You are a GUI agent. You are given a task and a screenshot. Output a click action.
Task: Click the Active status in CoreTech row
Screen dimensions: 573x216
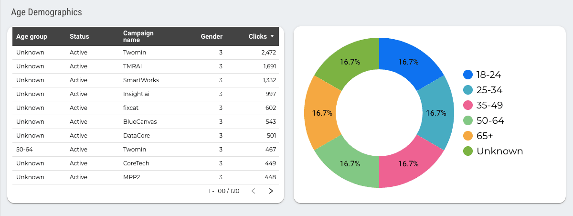[x=78, y=163]
